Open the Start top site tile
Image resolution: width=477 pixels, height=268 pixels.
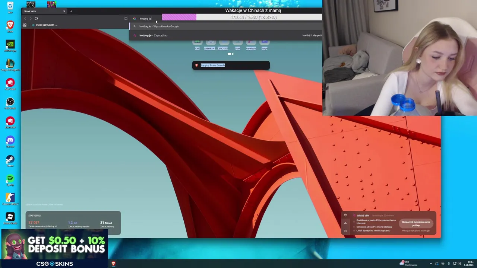(237, 45)
